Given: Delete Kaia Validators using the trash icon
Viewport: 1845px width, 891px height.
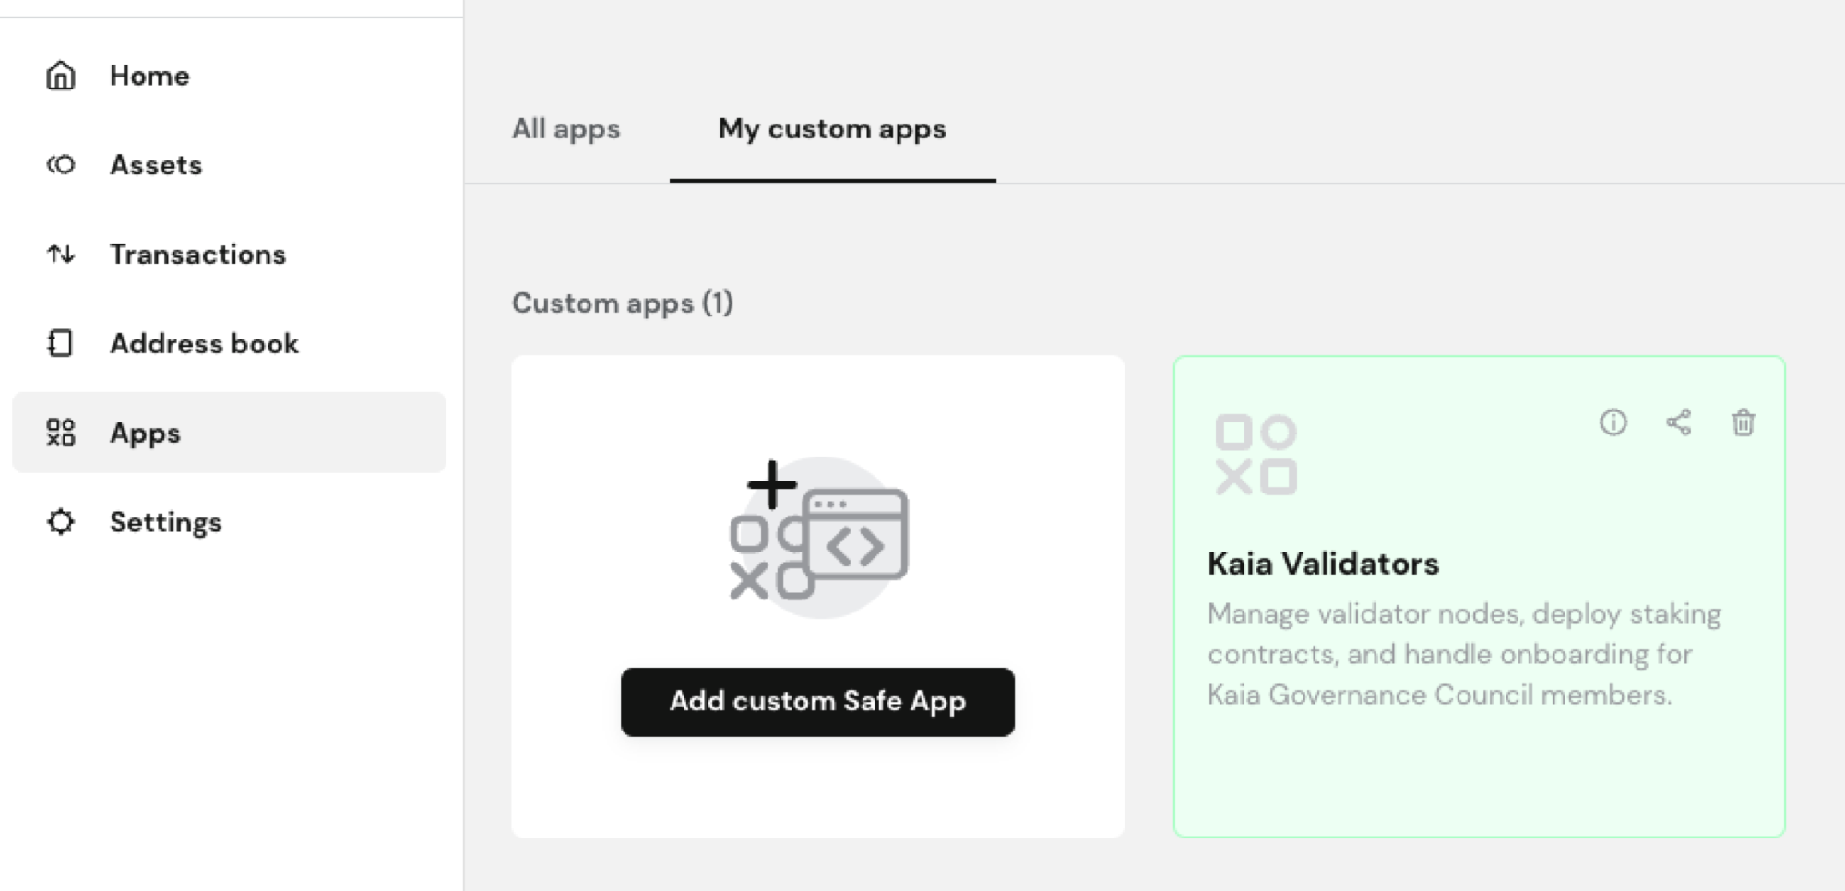Looking at the screenshot, I should pos(1744,422).
